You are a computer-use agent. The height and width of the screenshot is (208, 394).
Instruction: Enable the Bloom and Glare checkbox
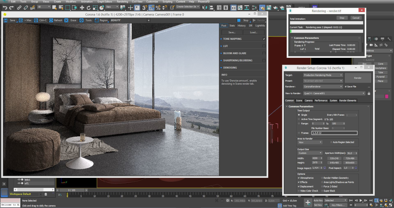(x=264, y=53)
